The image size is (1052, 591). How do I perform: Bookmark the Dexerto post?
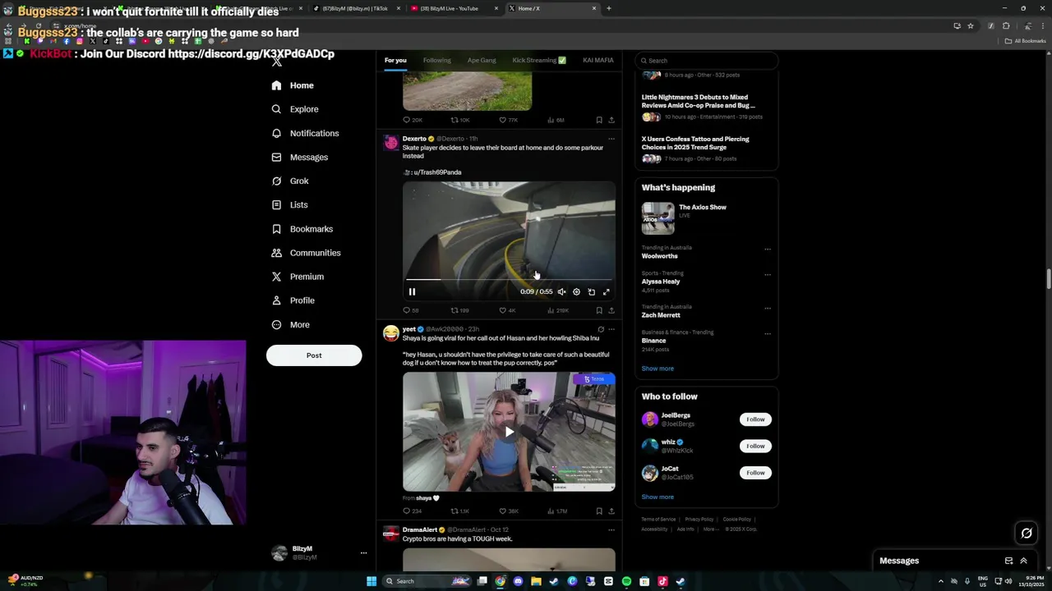point(599,310)
